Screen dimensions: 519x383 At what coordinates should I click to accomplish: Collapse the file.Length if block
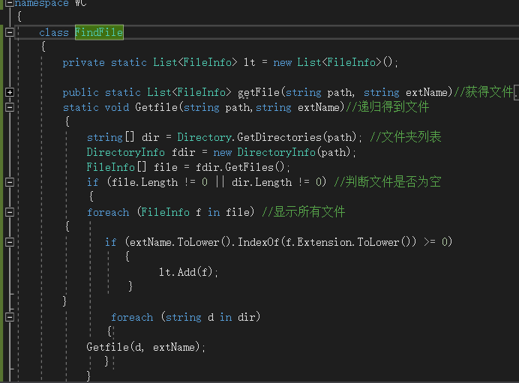click(9, 182)
